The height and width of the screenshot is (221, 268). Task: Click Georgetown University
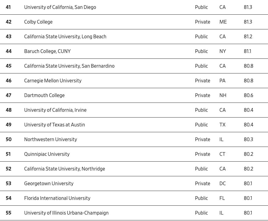49,183
